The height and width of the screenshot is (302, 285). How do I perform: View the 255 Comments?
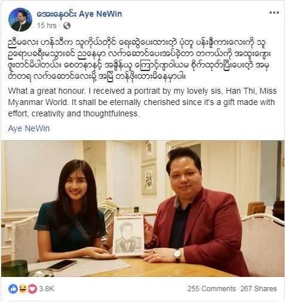tap(212, 289)
